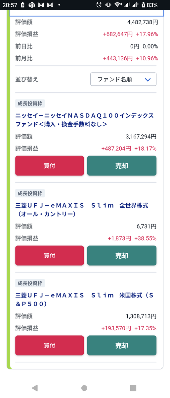This screenshot has height=398, width=170.
Task: Tap the Android home circle button
Action: point(84,388)
